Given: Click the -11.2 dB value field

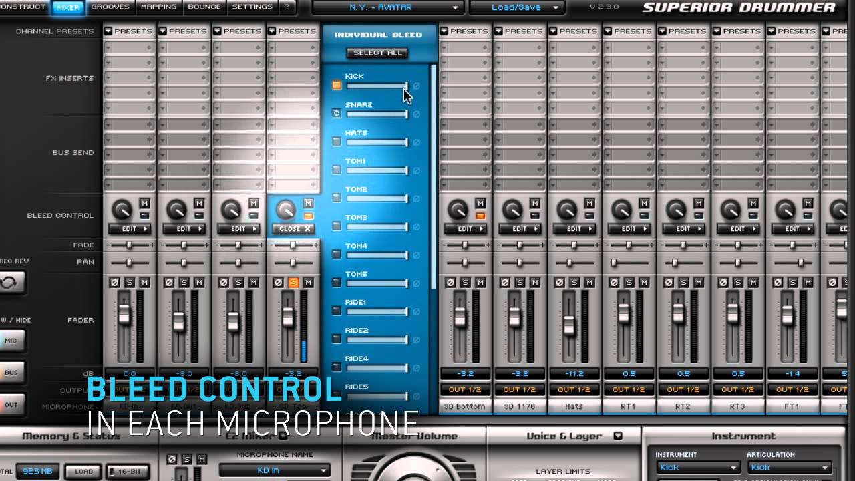Looking at the screenshot, I should click(574, 374).
